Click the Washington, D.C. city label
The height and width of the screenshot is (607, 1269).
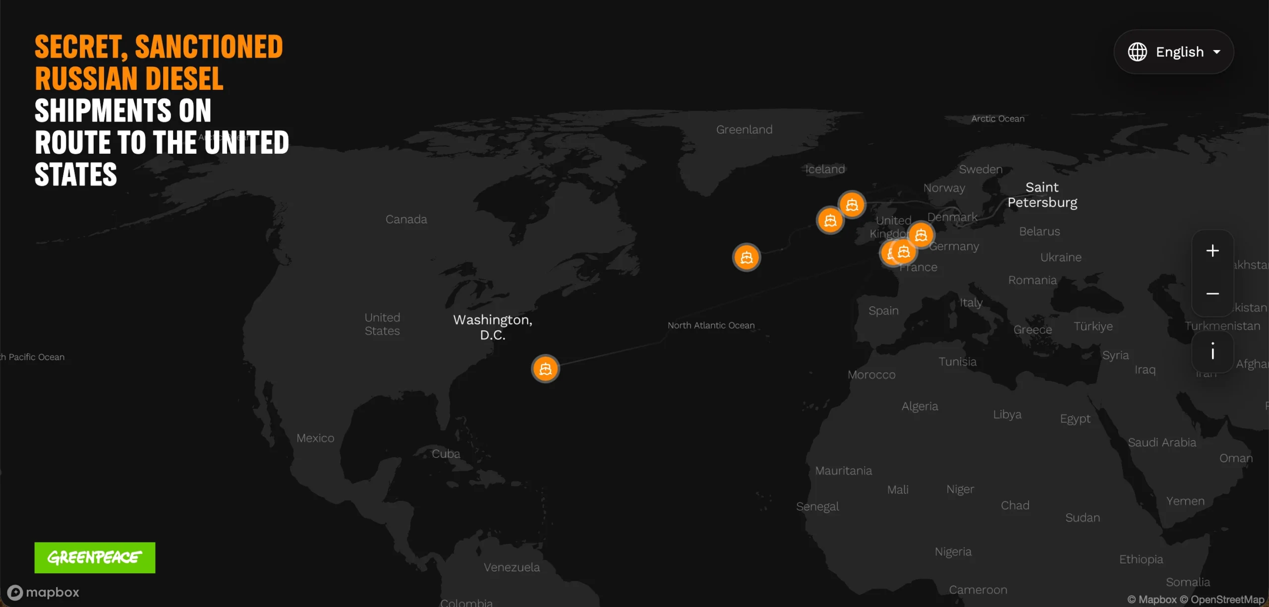(x=493, y=327)
